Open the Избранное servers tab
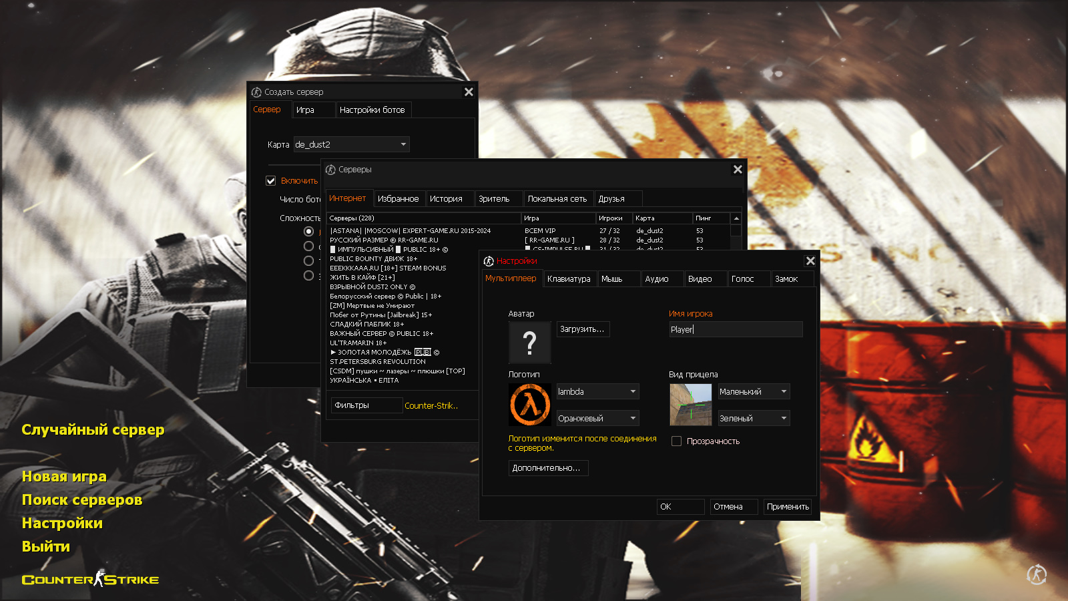The width and height of the screenshot is (1068, 601). 398,199
